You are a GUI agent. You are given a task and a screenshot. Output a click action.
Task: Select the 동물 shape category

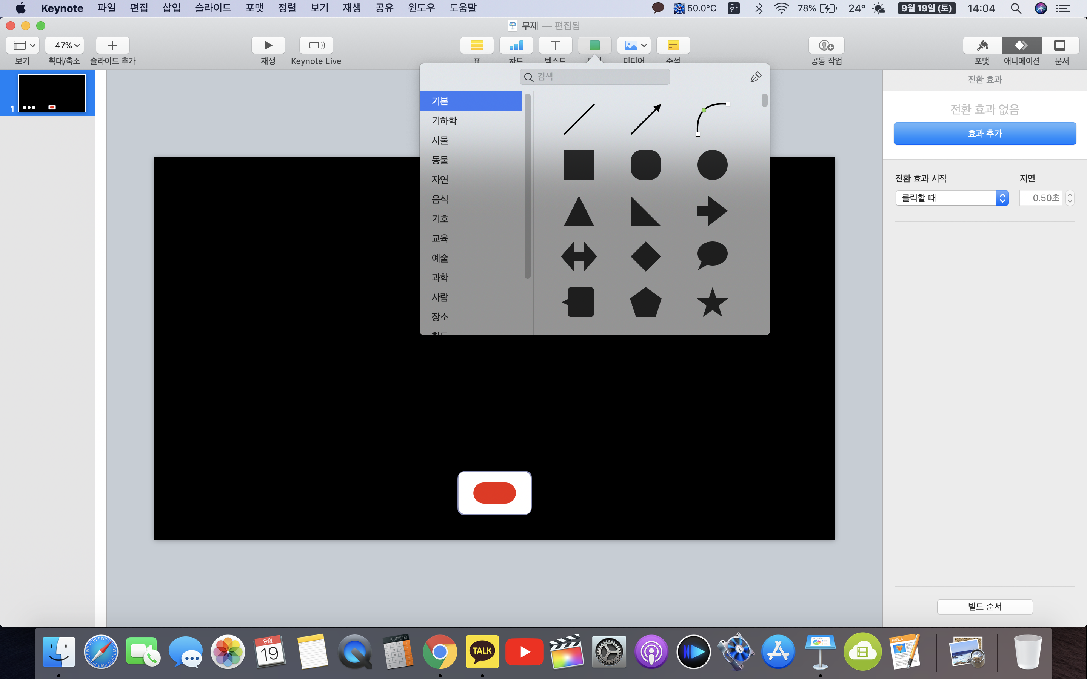tap(470, 160)
